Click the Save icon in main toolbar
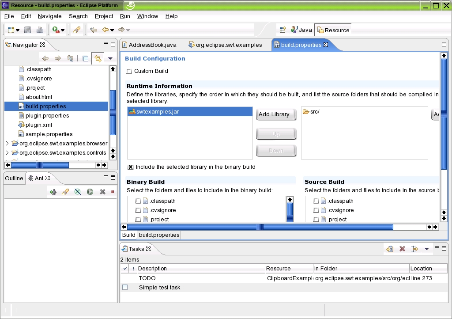Screen dimensions: 452x319 pos(27,30)
